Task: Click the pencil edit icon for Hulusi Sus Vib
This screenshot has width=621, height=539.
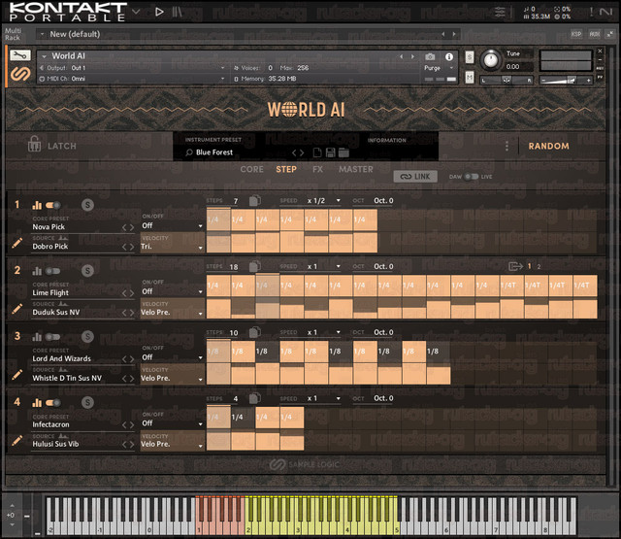Action: pos(17,440)
